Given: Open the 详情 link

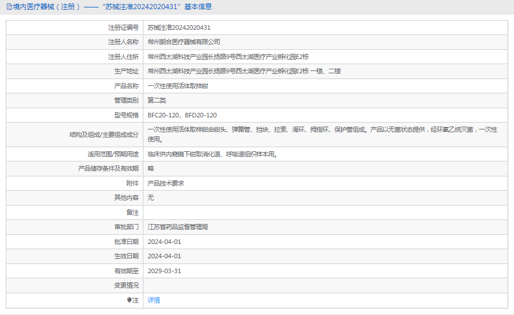Looking at the screenshot, I should click(154, 300).
